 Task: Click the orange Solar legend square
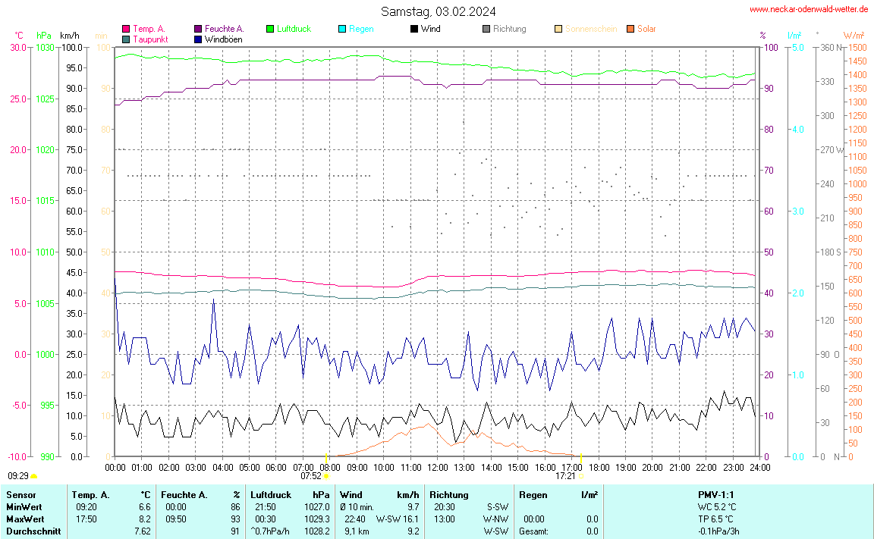click(x=630, y=29)
